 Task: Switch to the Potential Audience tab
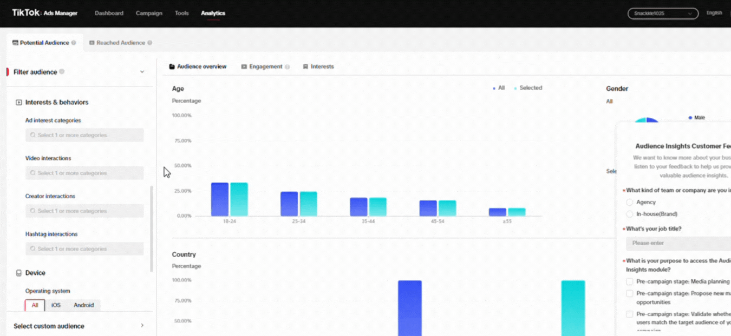[x=44, y=43]
